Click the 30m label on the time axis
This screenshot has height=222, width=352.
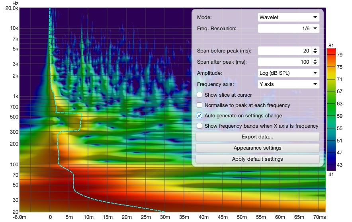point(165,217)
